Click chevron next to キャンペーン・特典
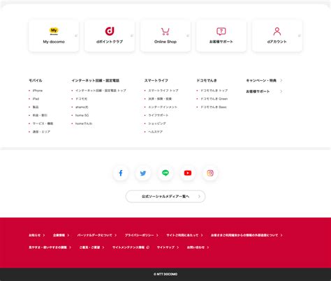The height and width of the screenshot is (281, 331). pos(281,80)
